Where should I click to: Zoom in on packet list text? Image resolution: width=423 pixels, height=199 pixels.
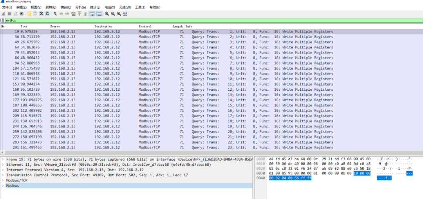click(107, 14)
